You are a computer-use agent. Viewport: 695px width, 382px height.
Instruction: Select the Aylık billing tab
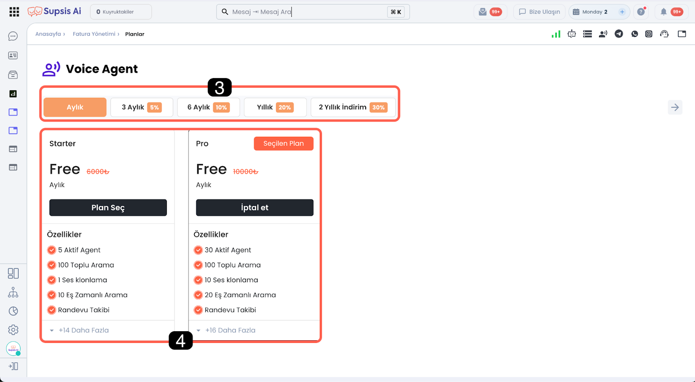click(75, 107)
